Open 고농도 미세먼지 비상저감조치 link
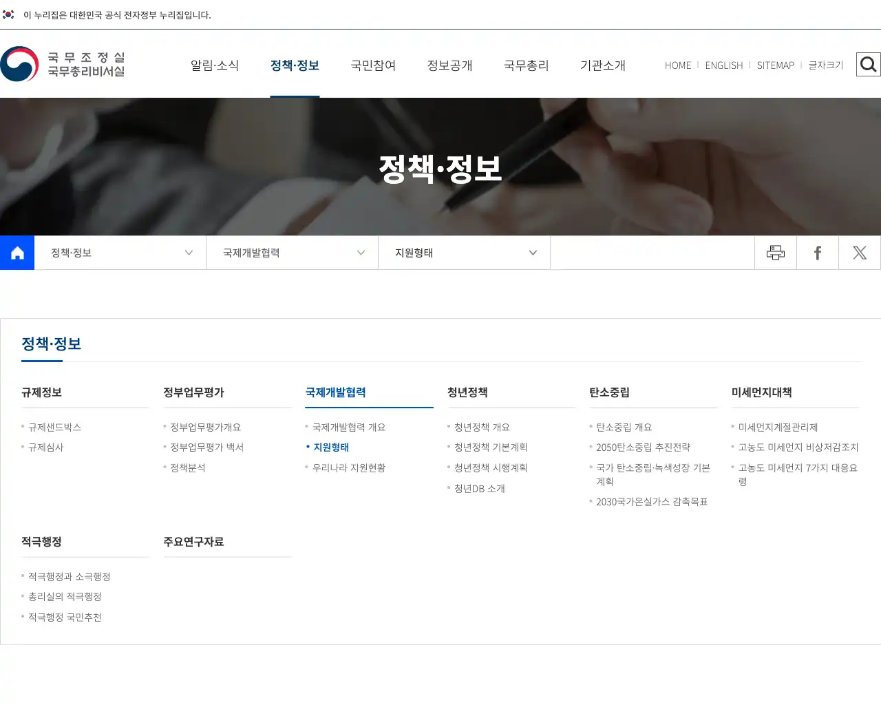Image resolution: width=881 pixels, height=705 pixels. pos(798,447)
